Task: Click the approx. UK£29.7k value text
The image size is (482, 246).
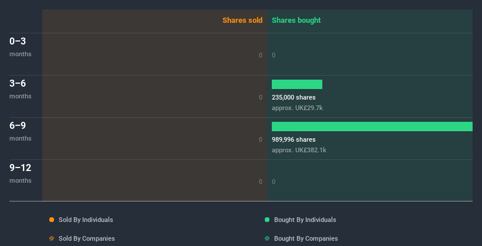Action: 297,108
